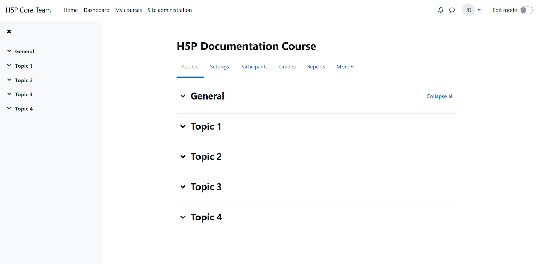The width and height of the screenshot is (541, 264).
Task: Click the H5P Core Team site name
Action: pyautogui.click(x=28, y=10)
